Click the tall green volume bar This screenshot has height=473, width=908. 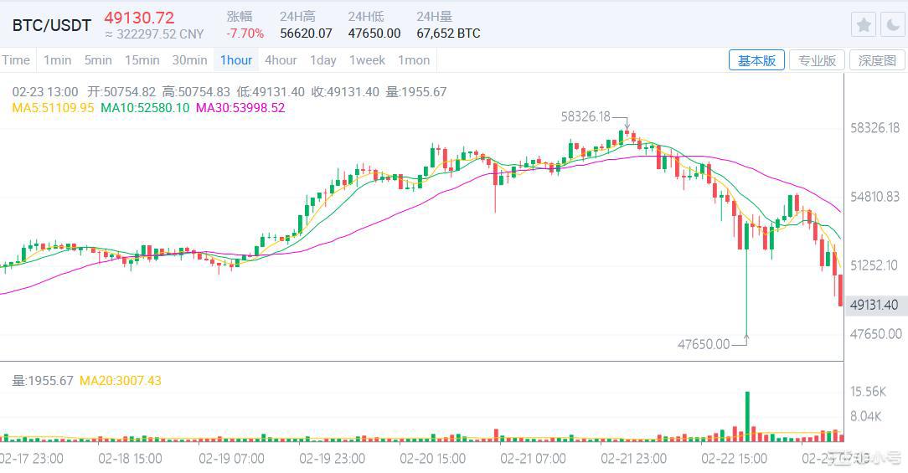coord(746,415)
